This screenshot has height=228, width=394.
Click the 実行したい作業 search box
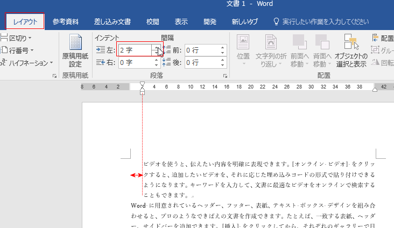[326, 22]
